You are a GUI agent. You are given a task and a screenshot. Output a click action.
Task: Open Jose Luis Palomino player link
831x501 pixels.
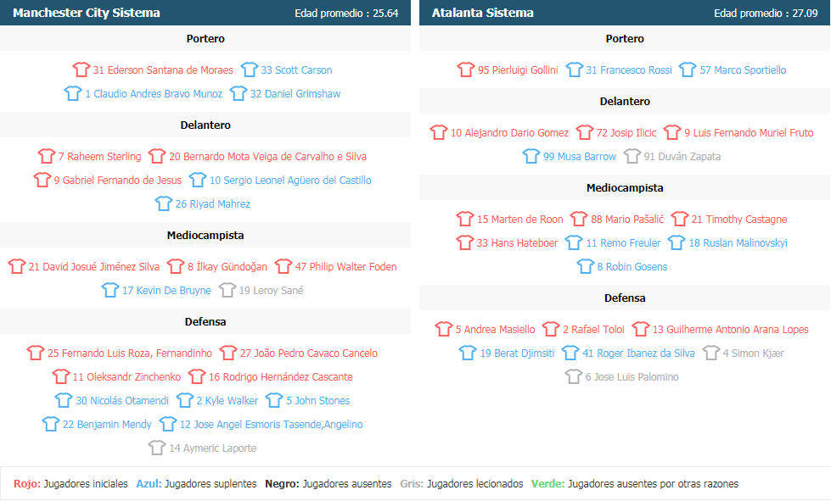tap(632, 377)
